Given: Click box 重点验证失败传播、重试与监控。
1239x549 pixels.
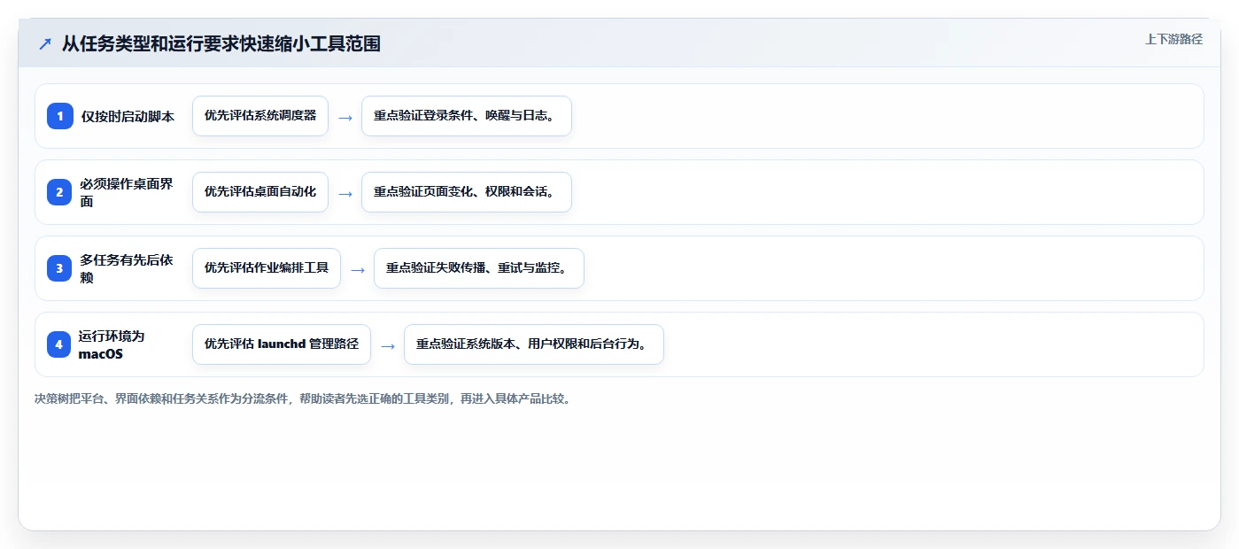Looking at the screenshot, I should [479, 268].
